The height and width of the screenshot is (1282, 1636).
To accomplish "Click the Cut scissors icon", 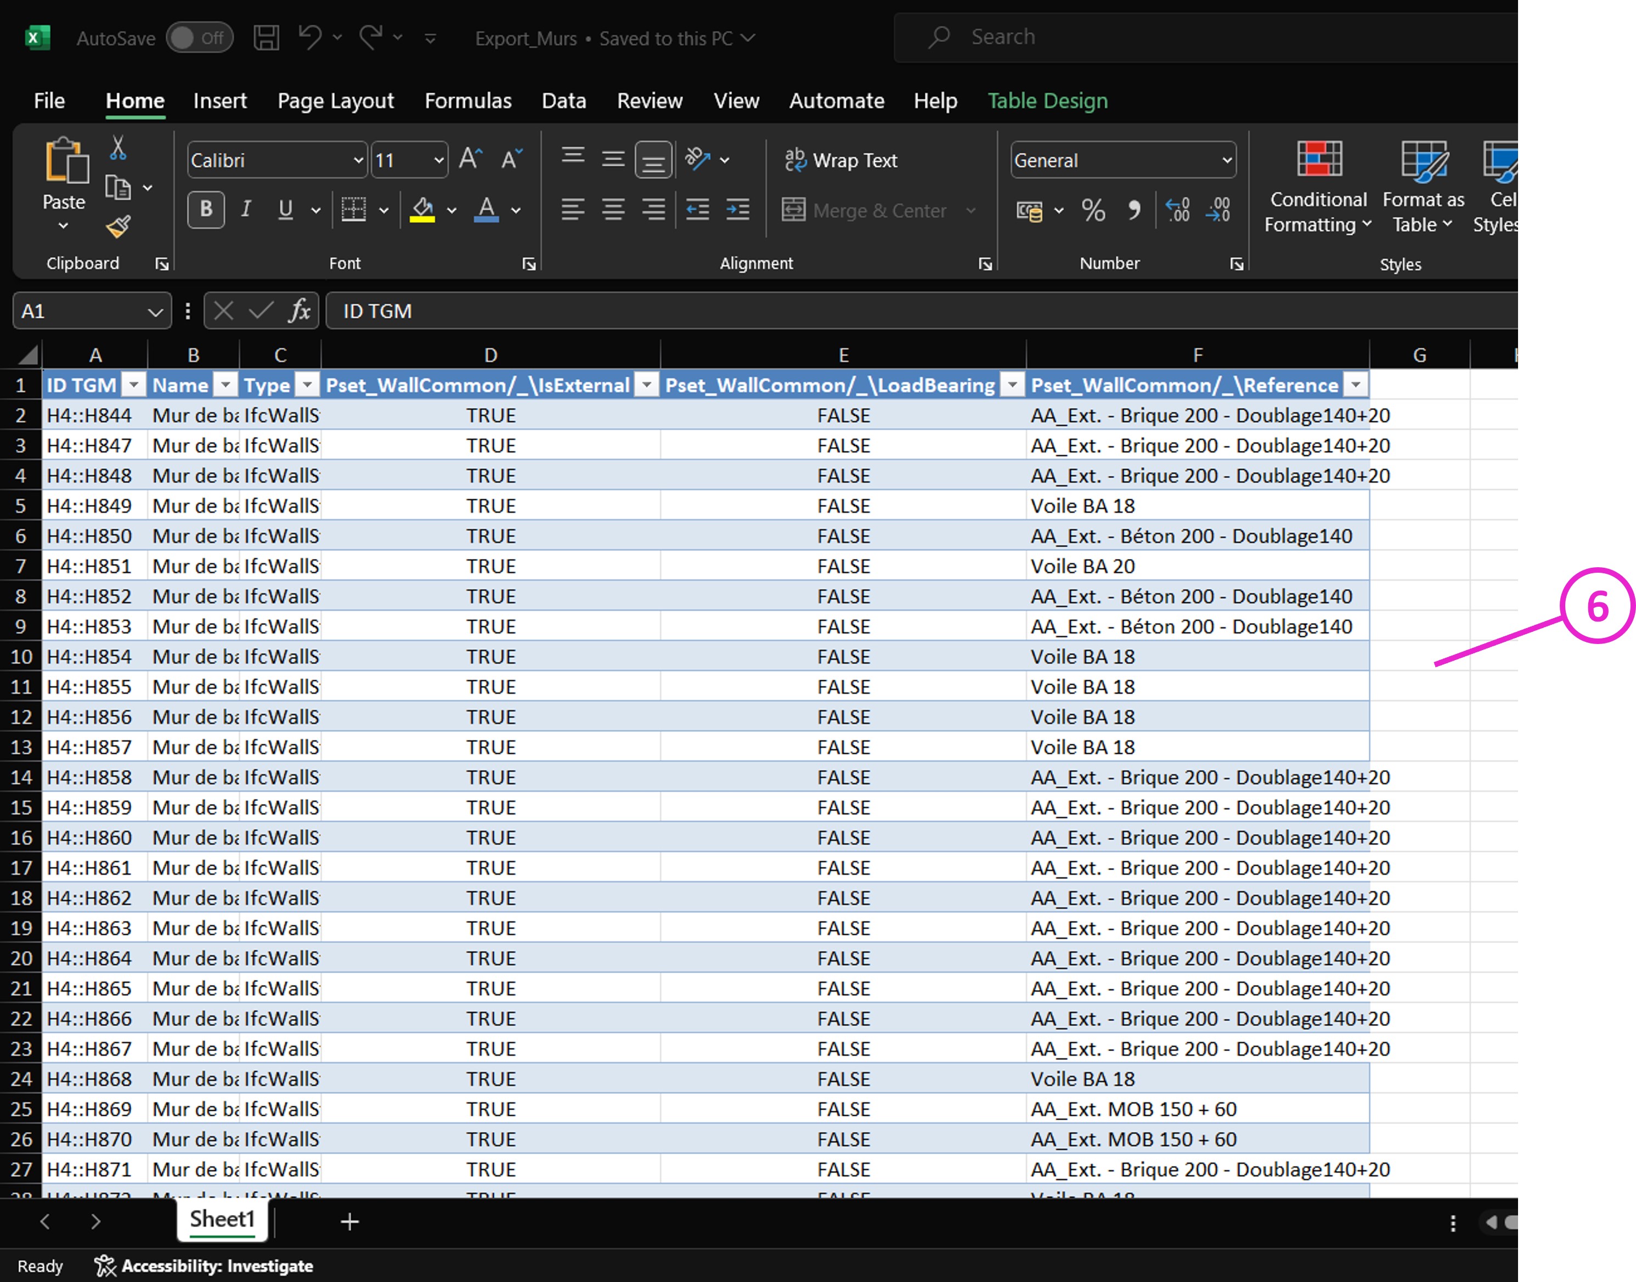I will (118, 148).
